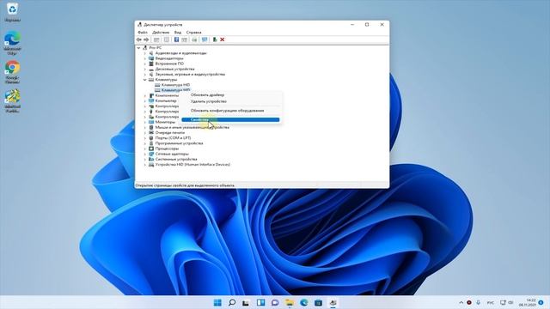Select Устройства HID (Human Interface Devices) row

coord(189,164)
